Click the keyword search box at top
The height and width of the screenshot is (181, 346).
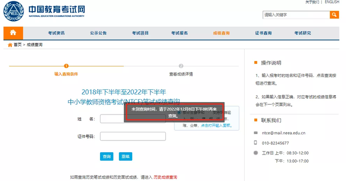pos(296,15)
